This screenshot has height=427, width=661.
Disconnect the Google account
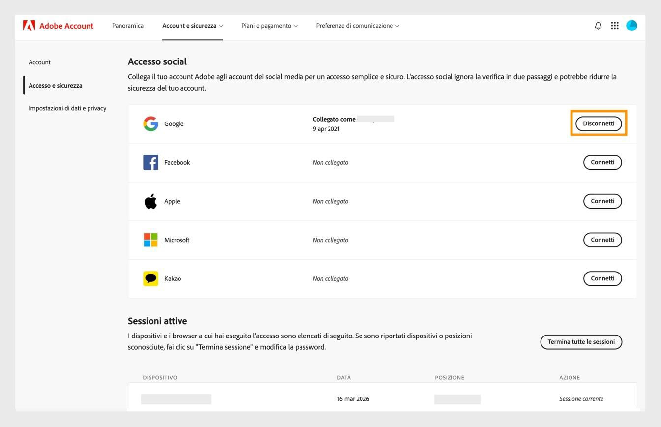pos(598,123)
